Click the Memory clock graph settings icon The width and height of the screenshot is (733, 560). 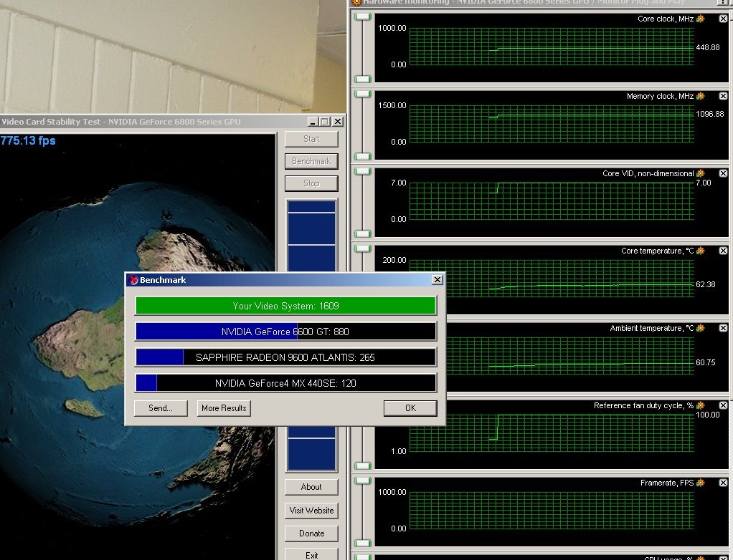pyautogui.click(x=700, y=96)
